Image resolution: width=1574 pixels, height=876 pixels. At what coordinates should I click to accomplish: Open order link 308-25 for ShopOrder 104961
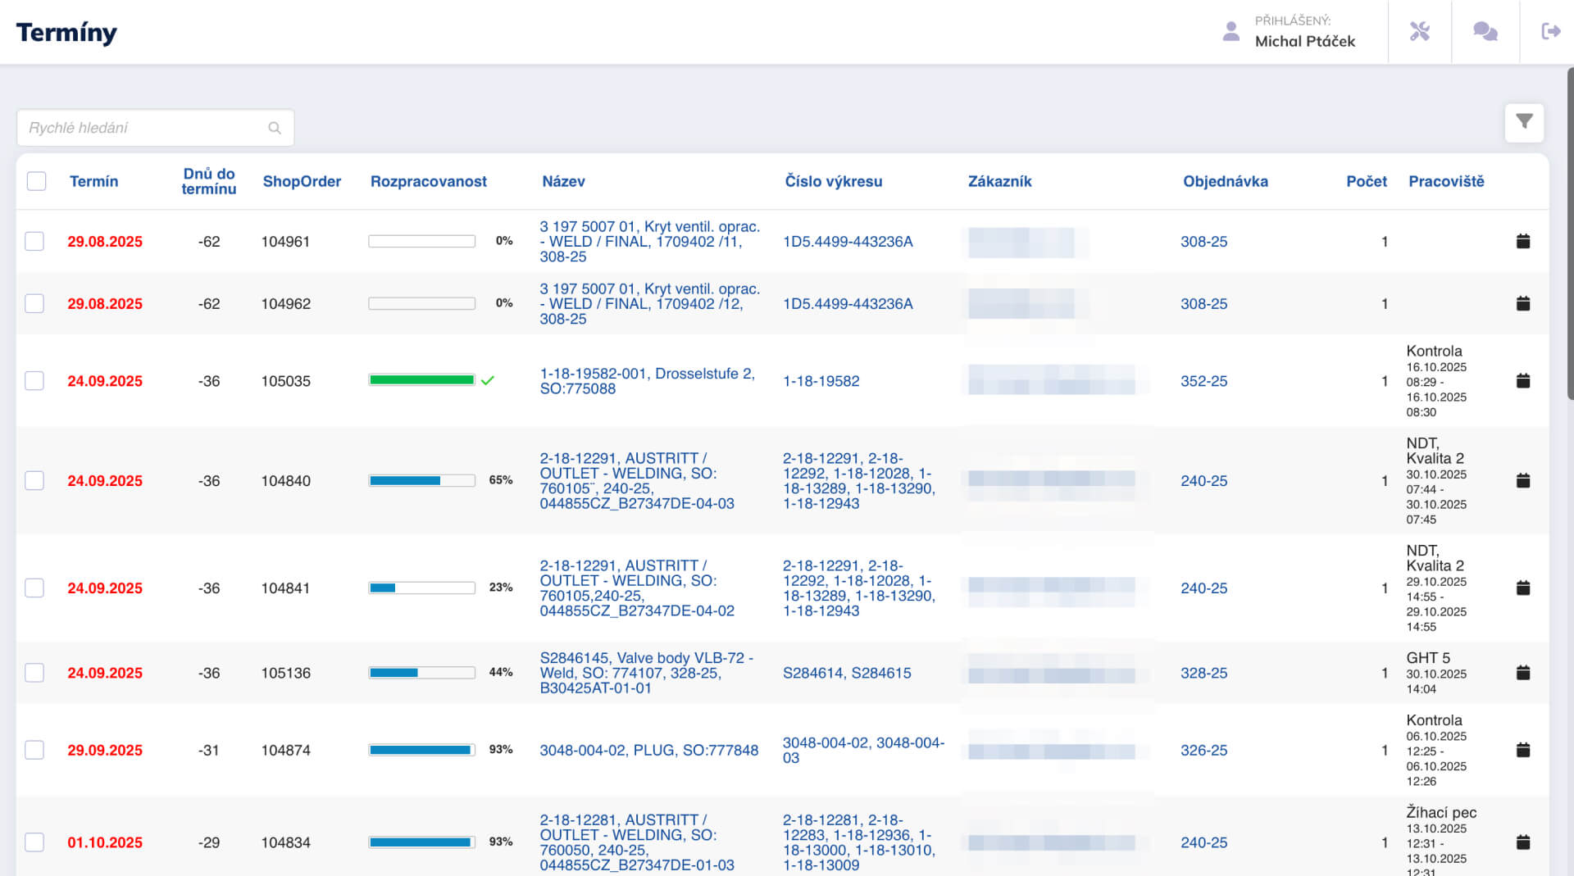1204,242
